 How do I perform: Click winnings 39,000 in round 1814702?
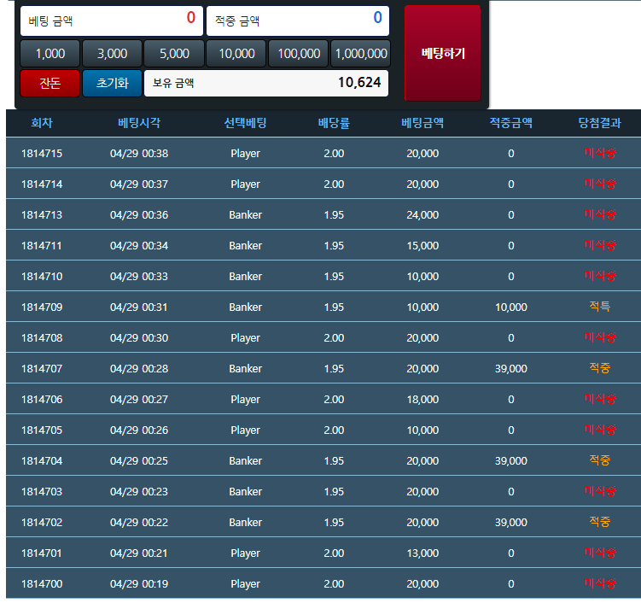tap(511, 522)
